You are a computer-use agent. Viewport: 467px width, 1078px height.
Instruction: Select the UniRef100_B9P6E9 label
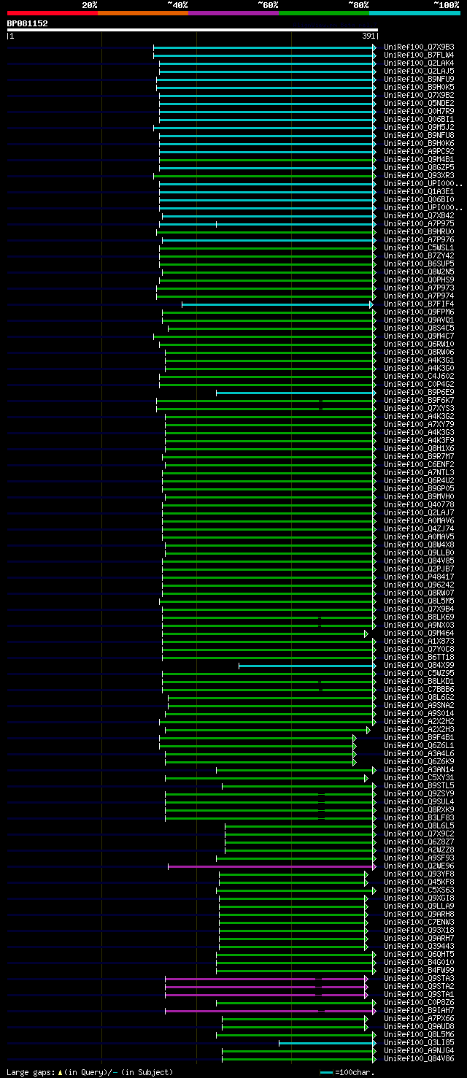tap(419, 392)
